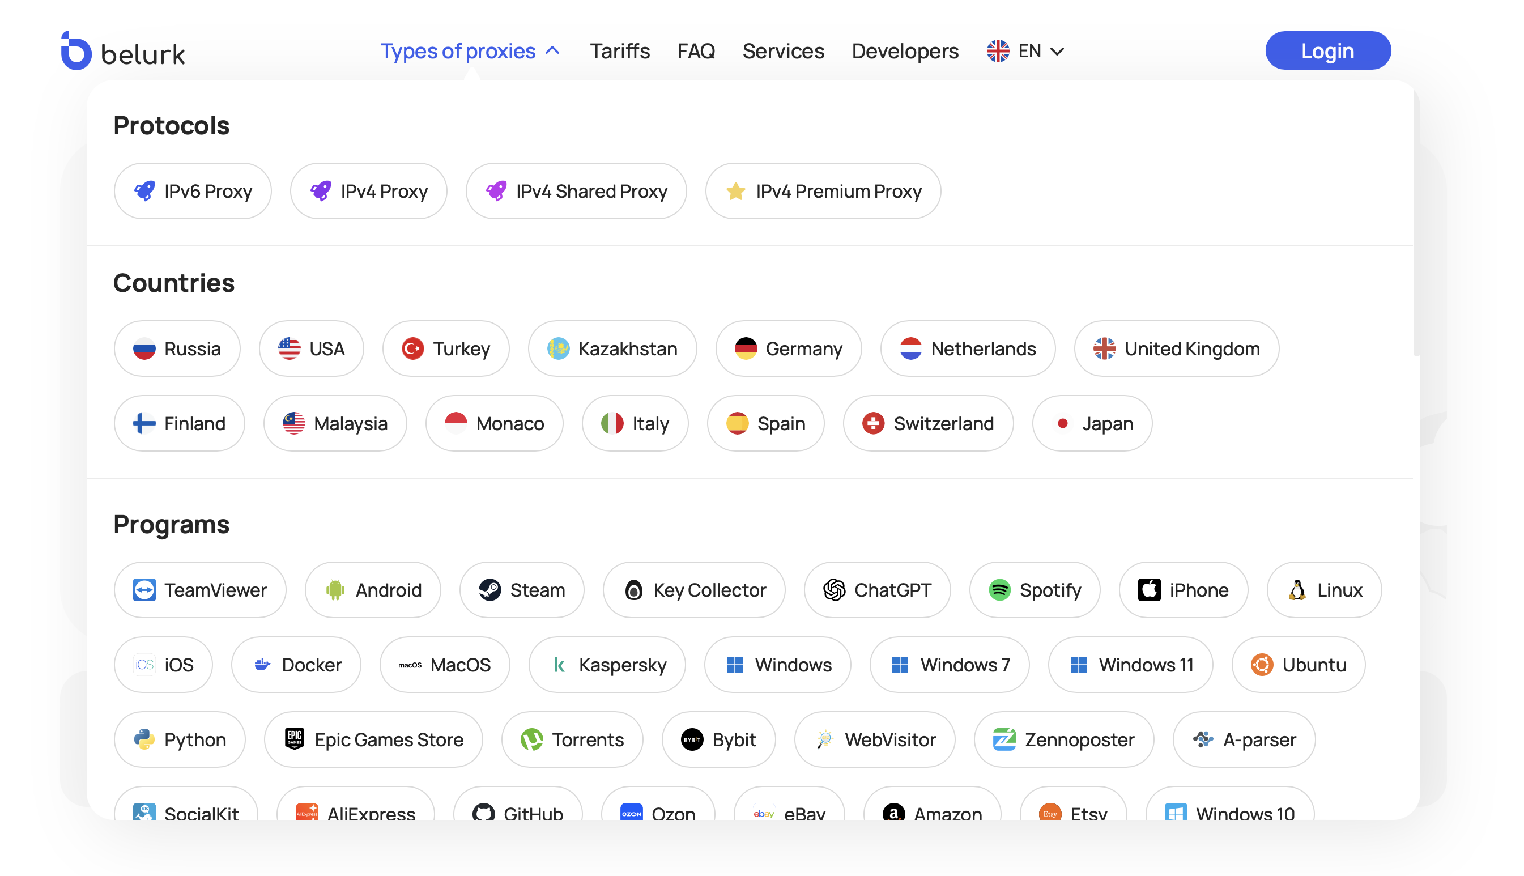Viewport: 1524px width, 876px height.
Task: Click the Steam logo icon
Action: tap(489, 590)
